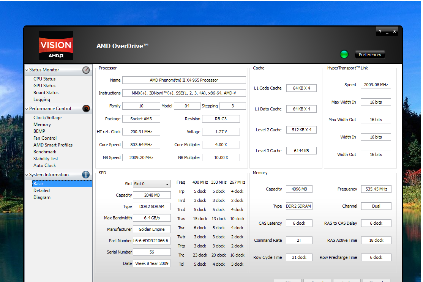The width and height of the screenshot is (423, 282).
Task: Click the Level 2 Cache 512 KB X 4 value
Action: point(301,130)
